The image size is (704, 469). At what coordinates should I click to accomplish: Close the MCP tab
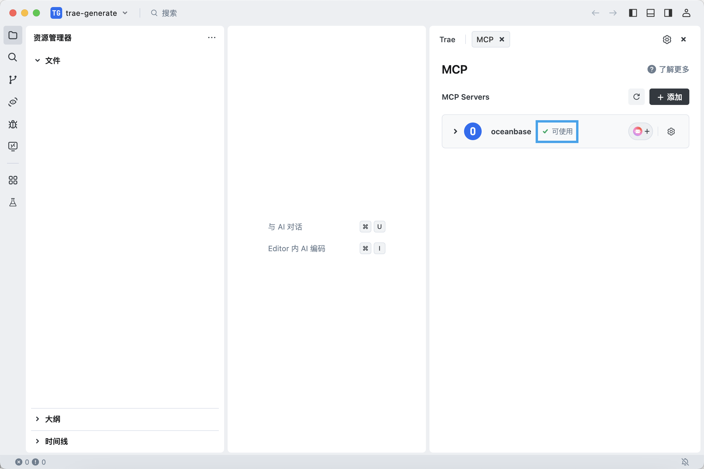(x=502, y=40)
